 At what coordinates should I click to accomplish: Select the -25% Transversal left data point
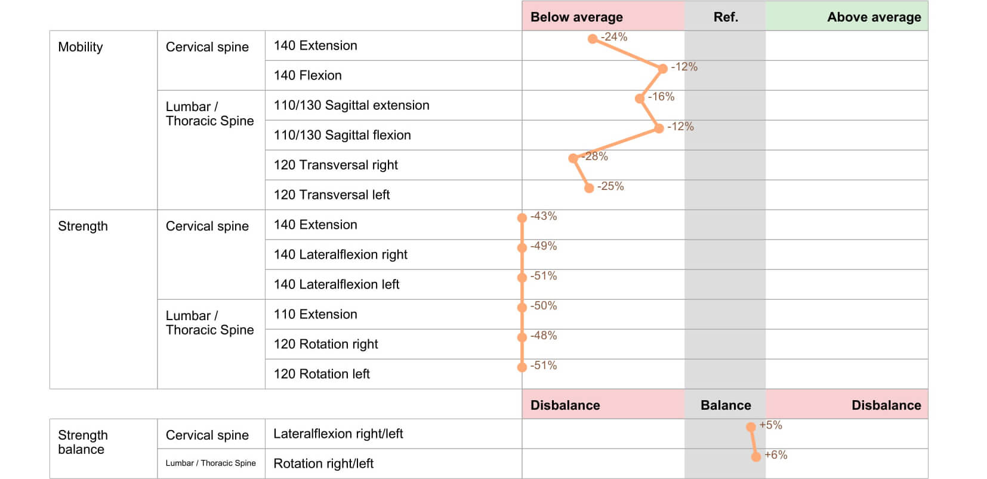(x=589, y=188)
